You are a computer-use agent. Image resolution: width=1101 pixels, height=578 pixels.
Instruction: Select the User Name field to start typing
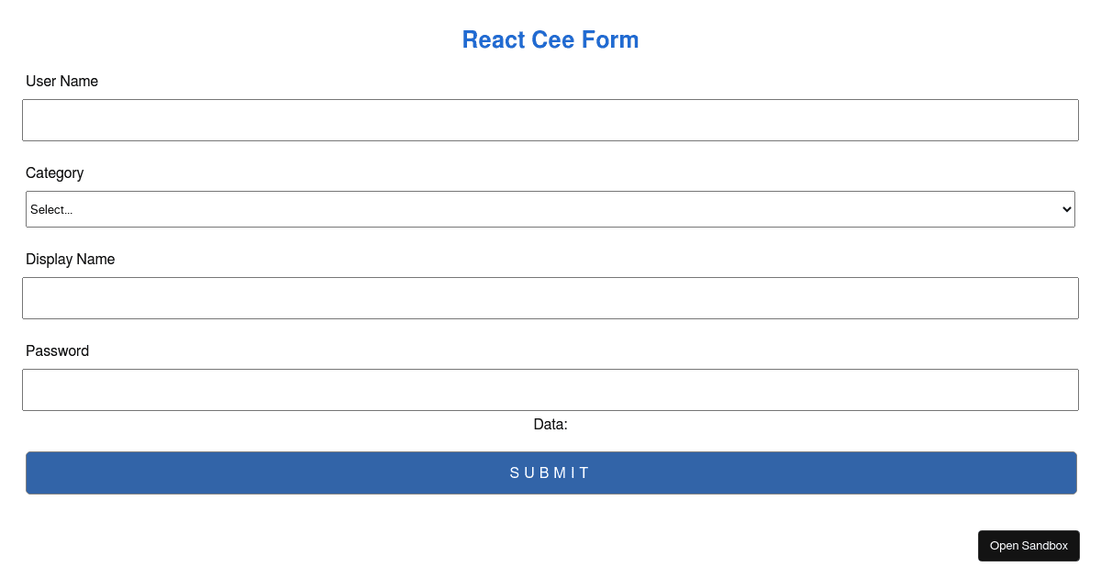pos(550,119)
